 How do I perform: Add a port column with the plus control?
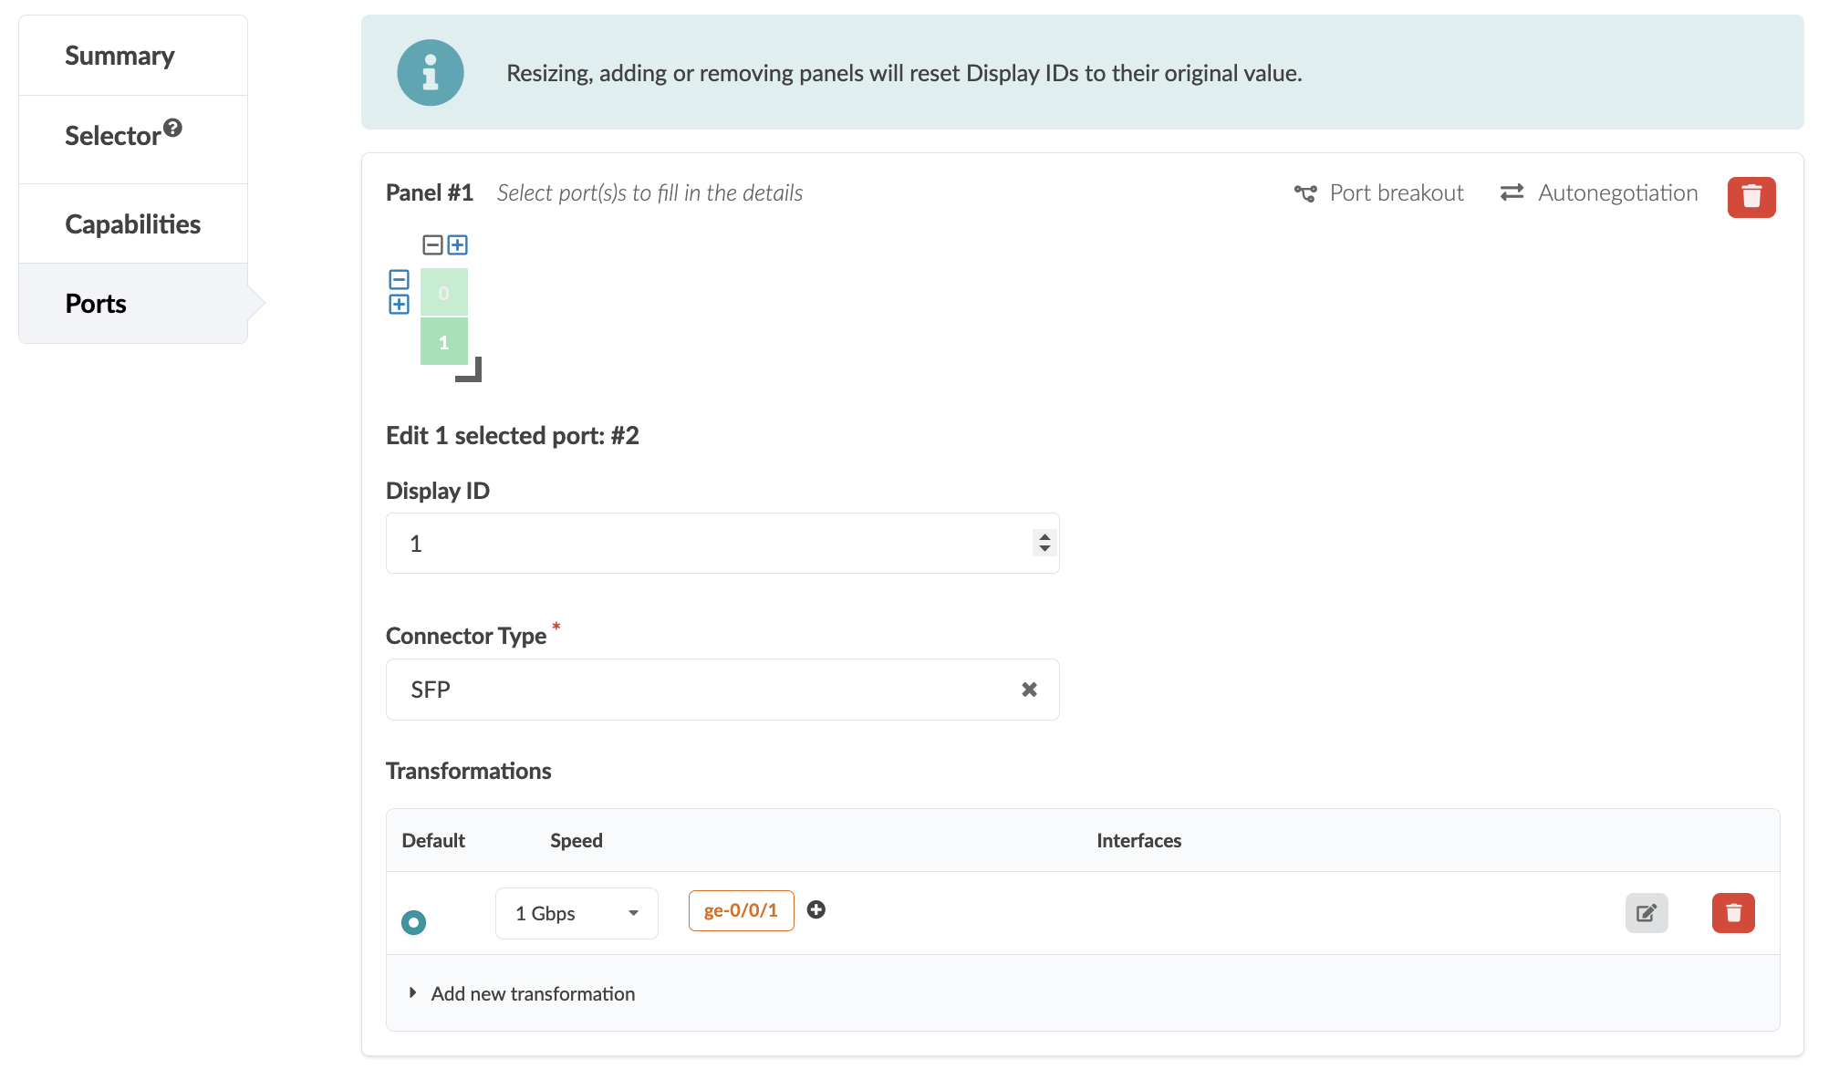tap(459, 244)
